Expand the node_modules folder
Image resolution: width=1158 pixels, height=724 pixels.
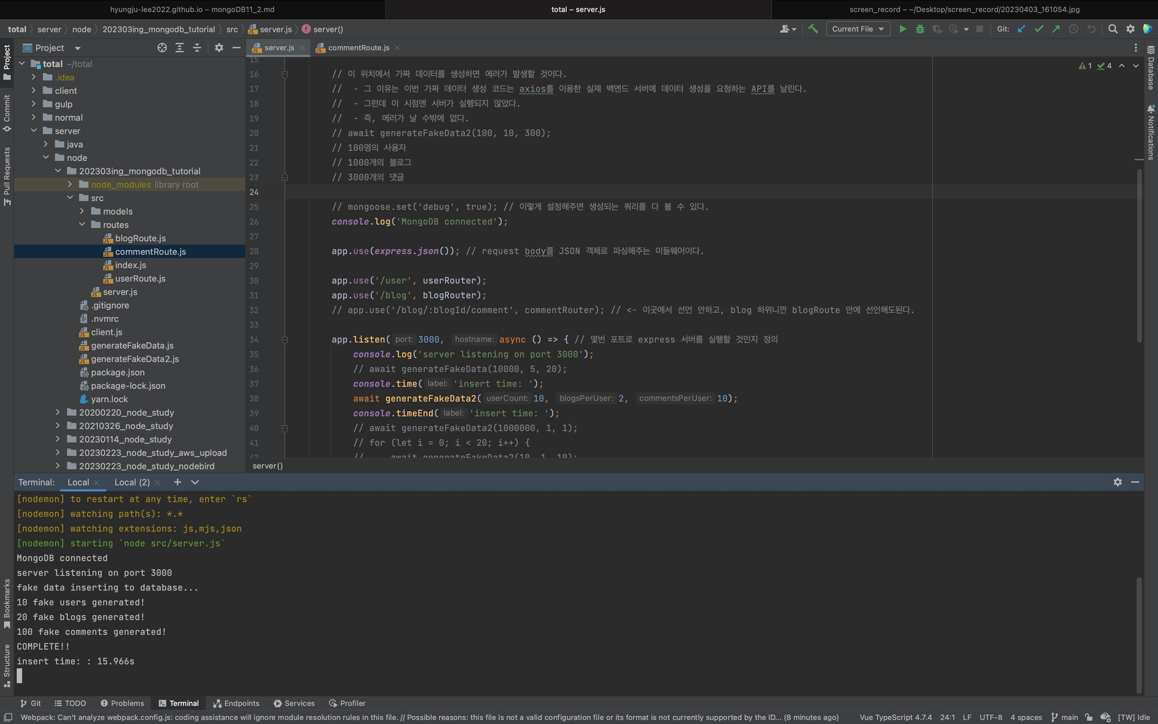tap(69, 184)
